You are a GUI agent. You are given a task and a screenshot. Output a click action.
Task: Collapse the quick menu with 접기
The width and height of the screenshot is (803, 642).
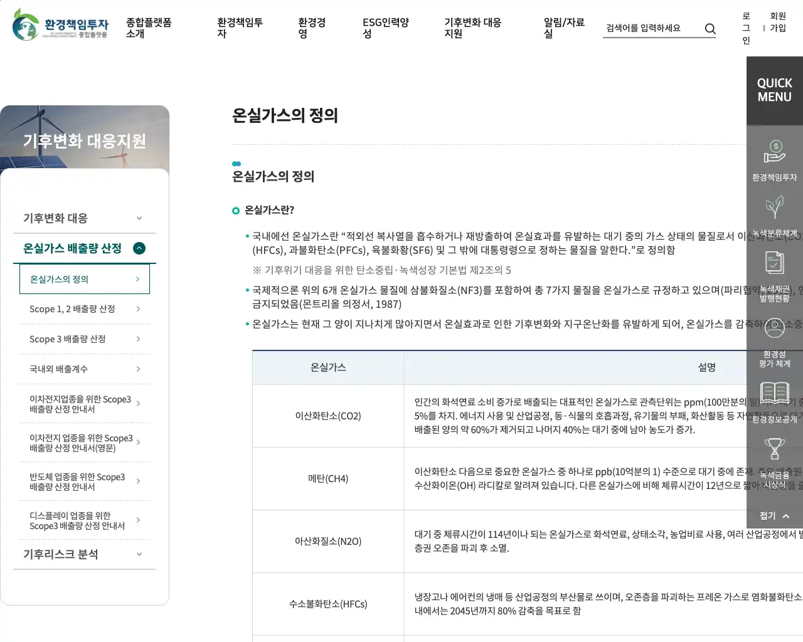click(774, 516)
